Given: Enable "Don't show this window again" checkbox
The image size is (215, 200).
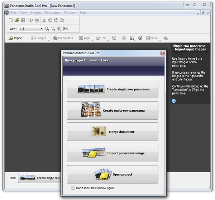Looking at the screenshot, I should (x=73, y=188).
